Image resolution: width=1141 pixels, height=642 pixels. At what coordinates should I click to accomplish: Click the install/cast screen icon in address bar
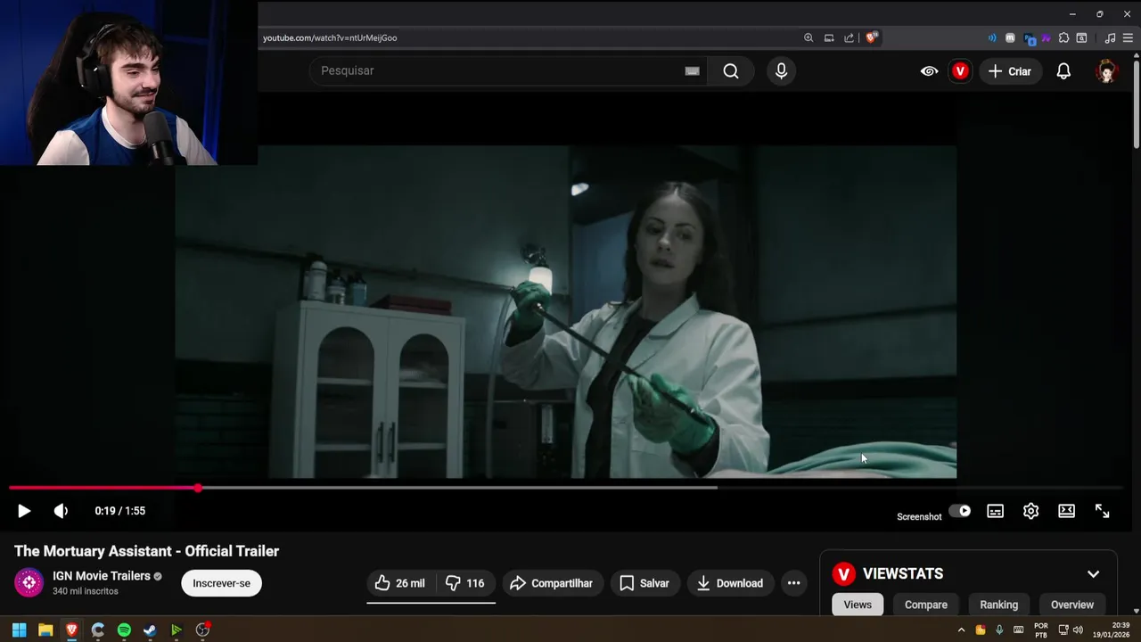coord(829,37)
